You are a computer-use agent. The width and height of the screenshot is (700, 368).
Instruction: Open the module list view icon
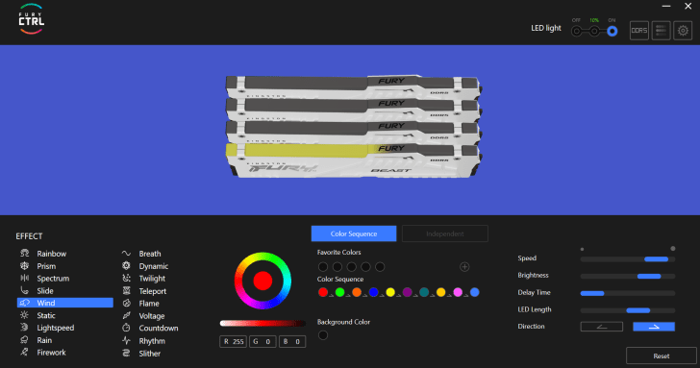click(x=662, y=31)
